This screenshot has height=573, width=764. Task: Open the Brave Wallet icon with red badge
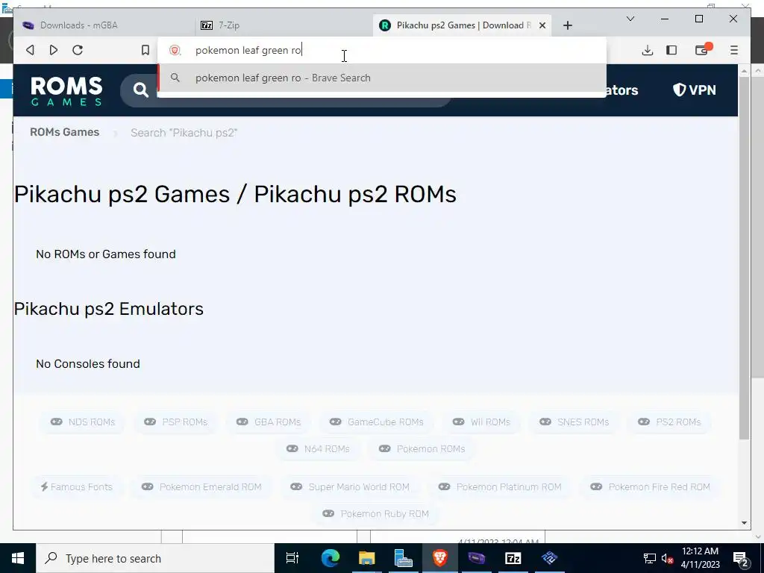pyautogui.click(x=702, y=50)
